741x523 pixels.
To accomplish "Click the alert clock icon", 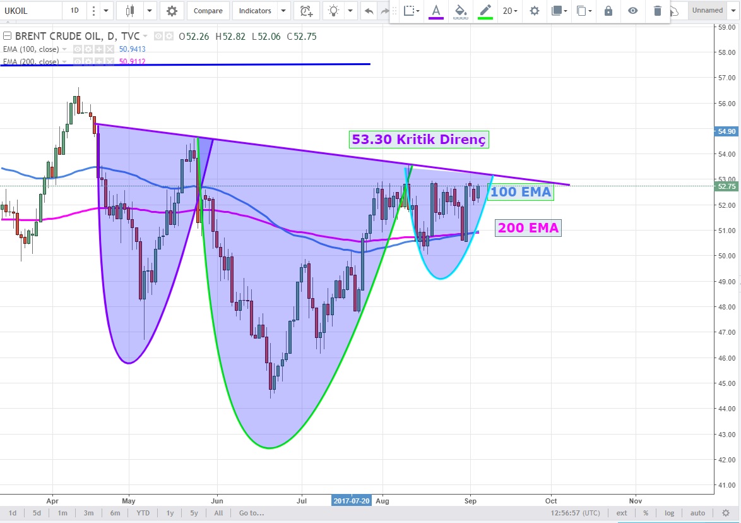I will (306, 11).
